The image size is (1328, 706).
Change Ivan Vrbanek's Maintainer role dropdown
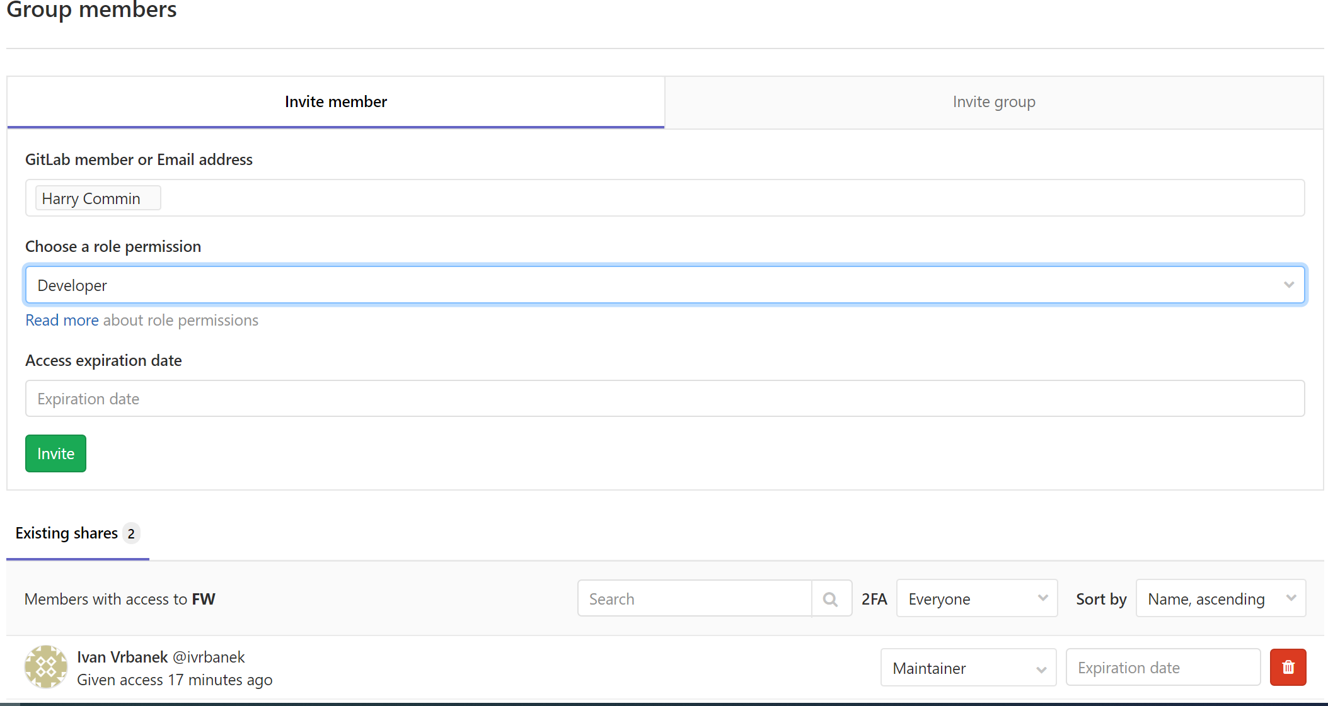967,668
